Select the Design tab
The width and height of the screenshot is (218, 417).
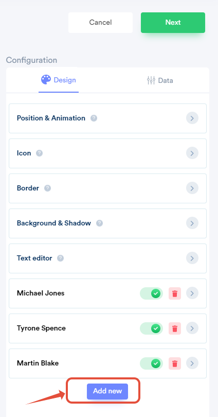click(x=59, y=80)
